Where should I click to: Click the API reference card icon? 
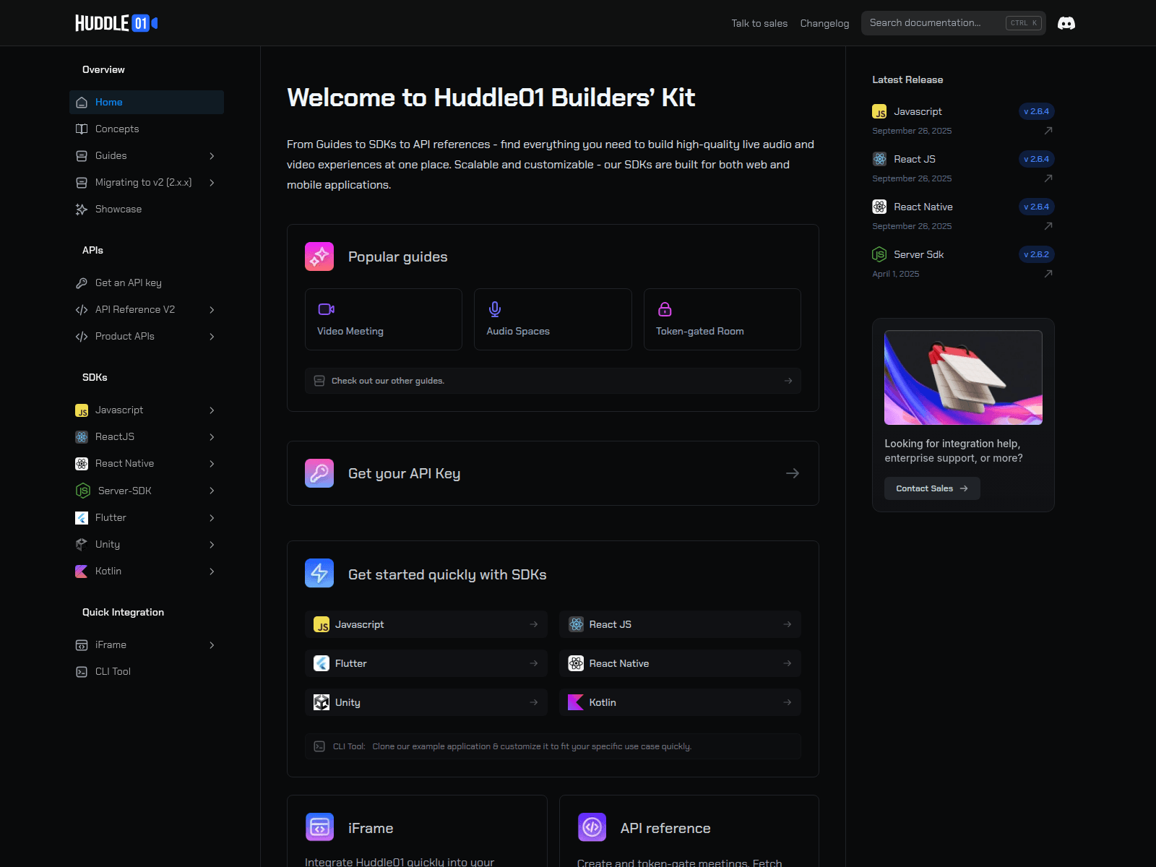(x=592, y=827)
